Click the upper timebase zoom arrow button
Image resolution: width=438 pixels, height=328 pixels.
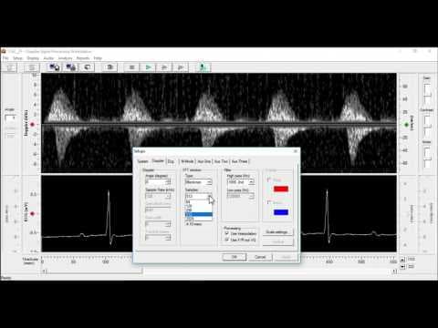point(402,260)
